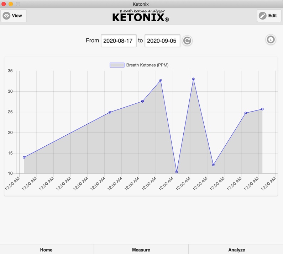Click the data point near 12 PPM
Screen dimensions: 283x254
click(x=213, y=165)
